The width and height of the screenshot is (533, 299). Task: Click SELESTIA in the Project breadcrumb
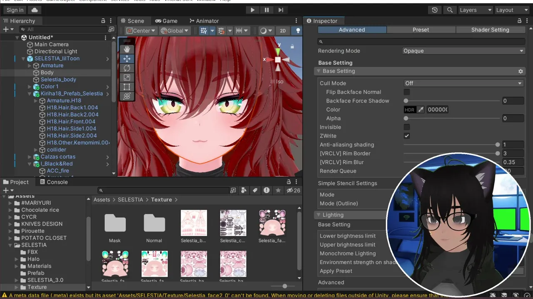tap(130, 200)
